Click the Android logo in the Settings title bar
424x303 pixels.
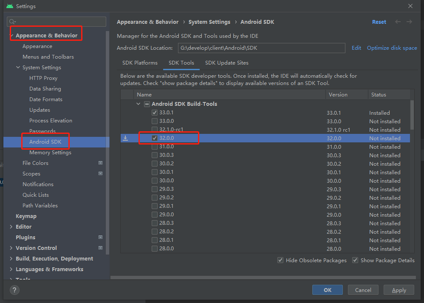pyautogui.click(x=10, y=6)
